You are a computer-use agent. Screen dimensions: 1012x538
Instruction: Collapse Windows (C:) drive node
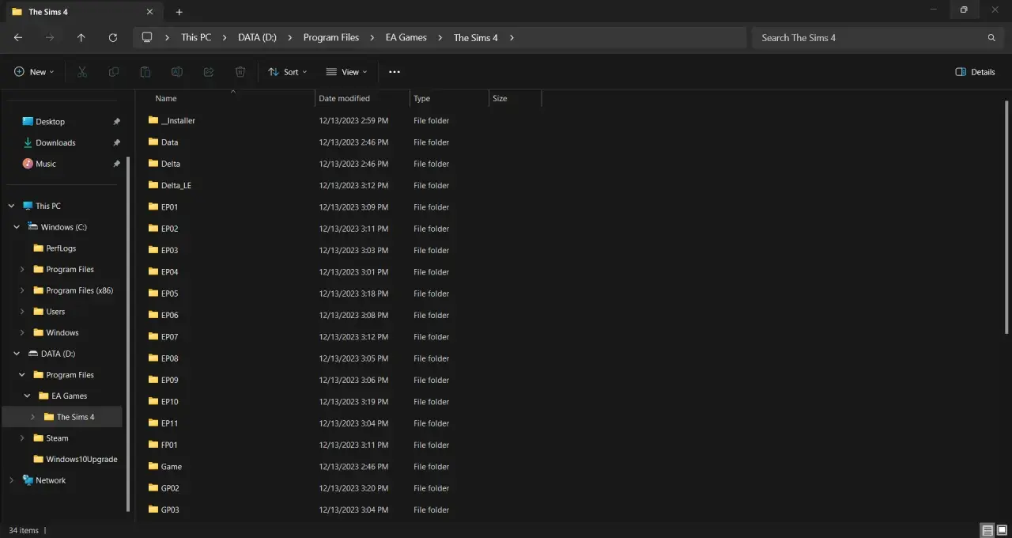[17, 227]
